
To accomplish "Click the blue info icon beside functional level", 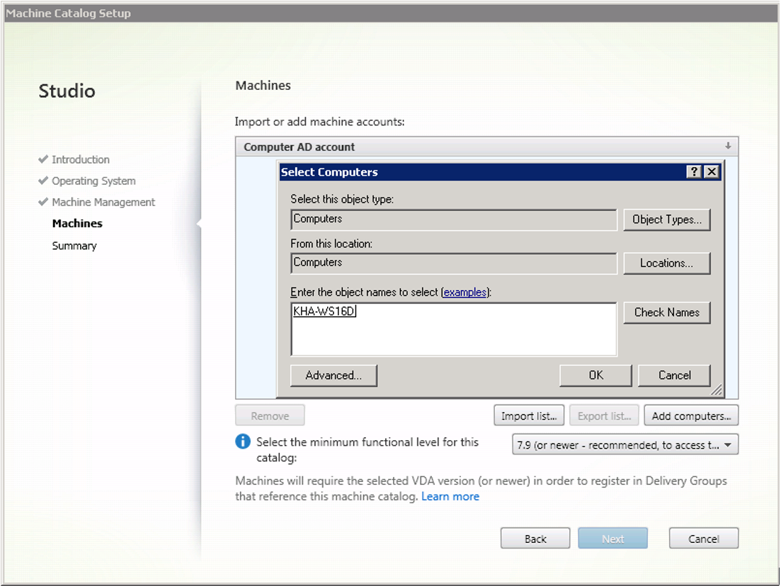I will [243, 442].
